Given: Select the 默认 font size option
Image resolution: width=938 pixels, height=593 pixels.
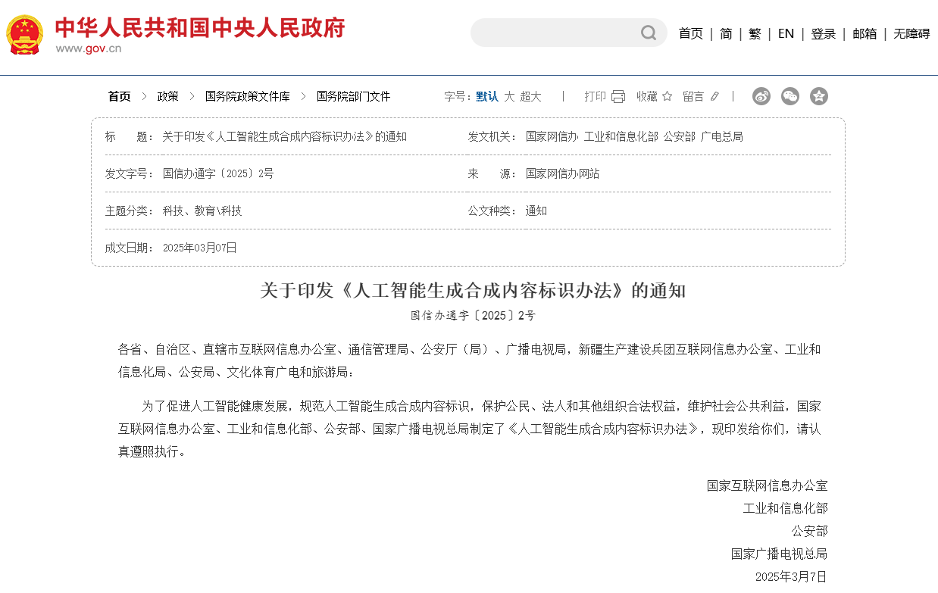Looking at the screenshot, I should [x=487, y=96].
